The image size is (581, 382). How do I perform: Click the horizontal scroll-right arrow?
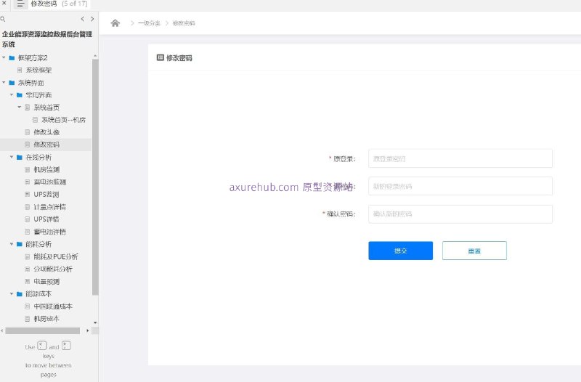click(87, 330)
